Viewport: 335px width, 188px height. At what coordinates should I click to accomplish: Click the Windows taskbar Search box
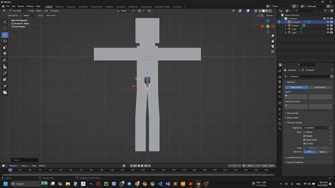(x=29, y=184)
